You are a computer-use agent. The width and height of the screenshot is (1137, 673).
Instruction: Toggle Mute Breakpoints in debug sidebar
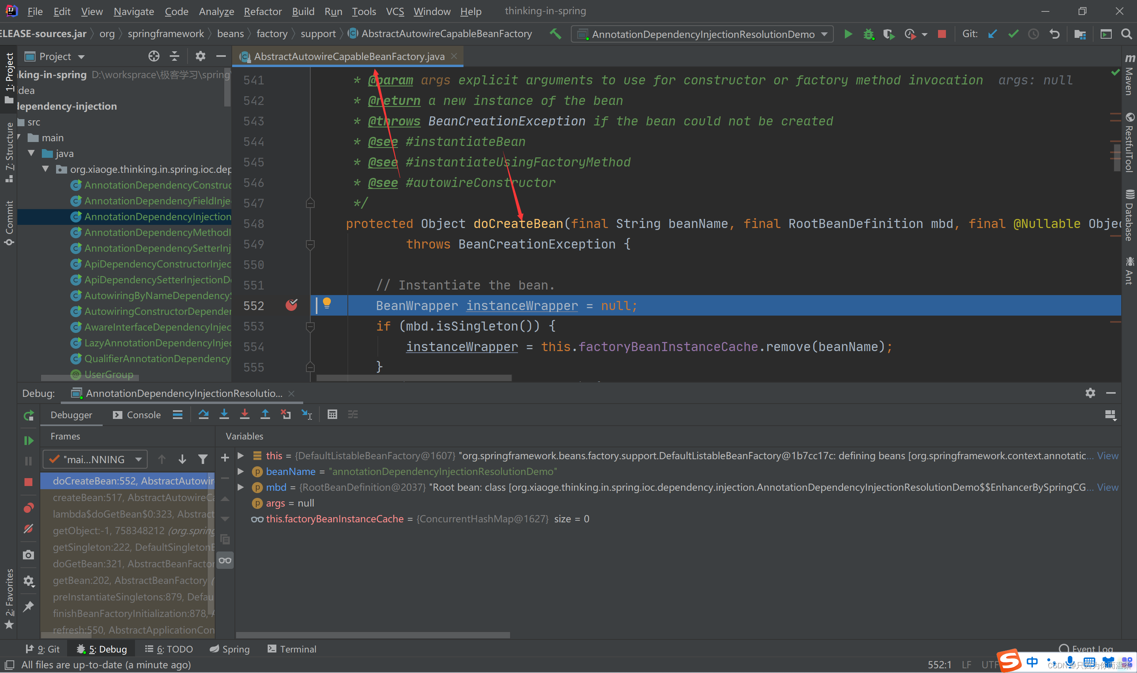pos(28,529)
